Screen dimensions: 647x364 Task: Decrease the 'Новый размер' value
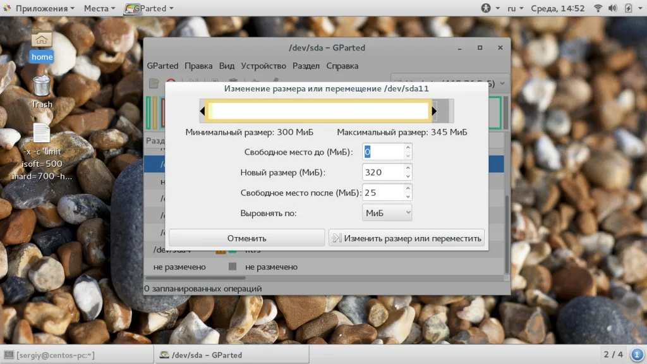pyautogui.click(x=408, y=177)
